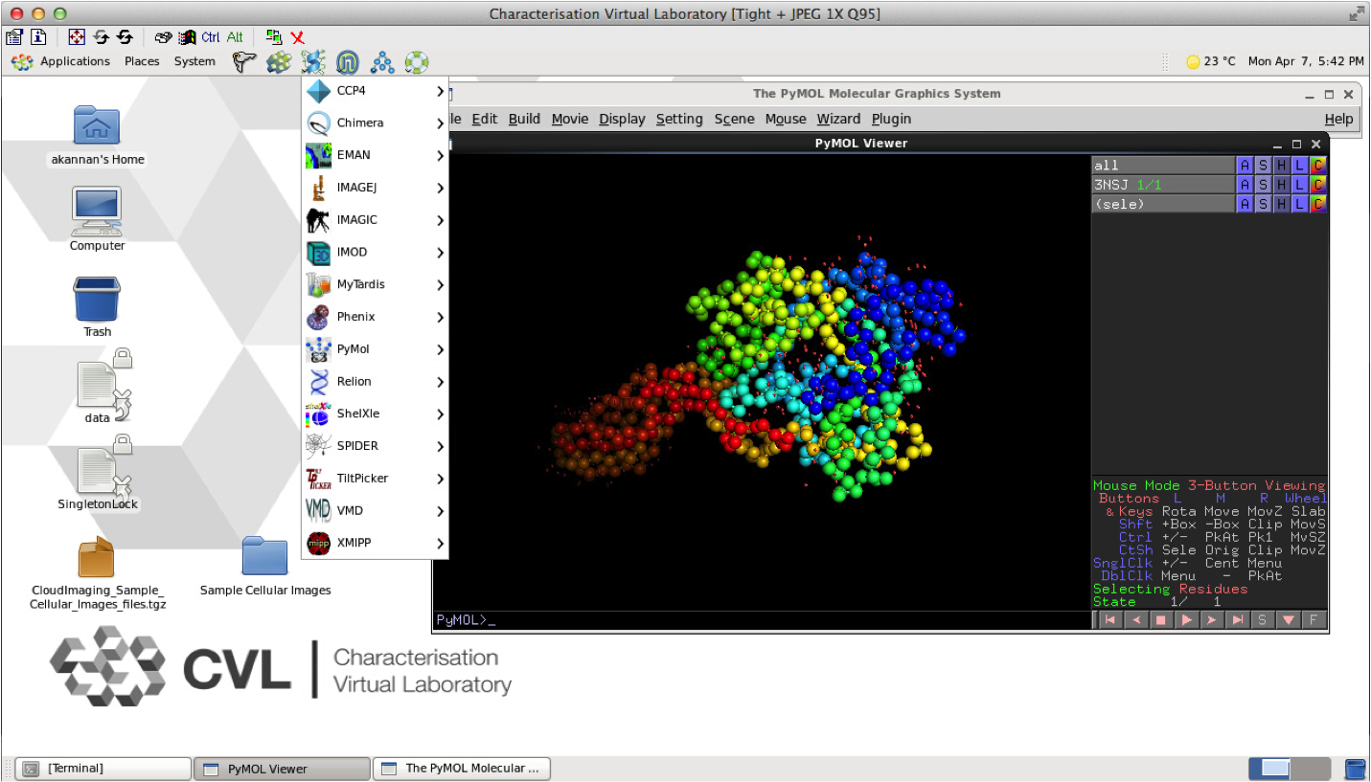Select the IMOD menu icon
1371x782 pixels.
point(319,253)
